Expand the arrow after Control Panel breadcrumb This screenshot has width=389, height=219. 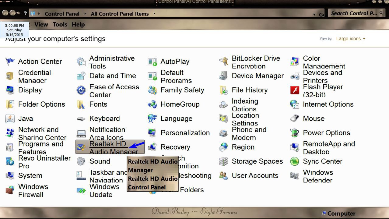85,14
